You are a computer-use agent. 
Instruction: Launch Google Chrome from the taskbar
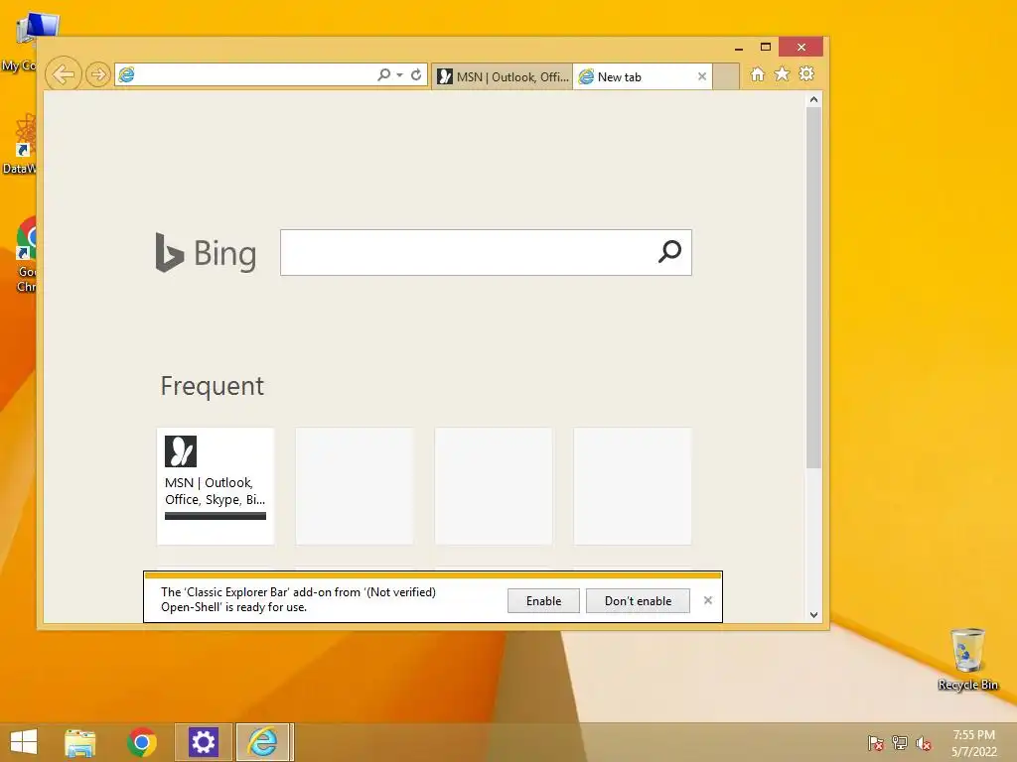(141, 742)
